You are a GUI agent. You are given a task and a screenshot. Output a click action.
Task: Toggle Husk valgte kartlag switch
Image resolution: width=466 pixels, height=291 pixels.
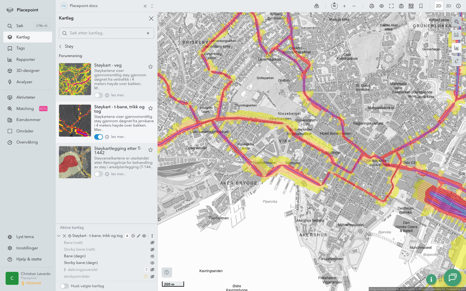64,286
